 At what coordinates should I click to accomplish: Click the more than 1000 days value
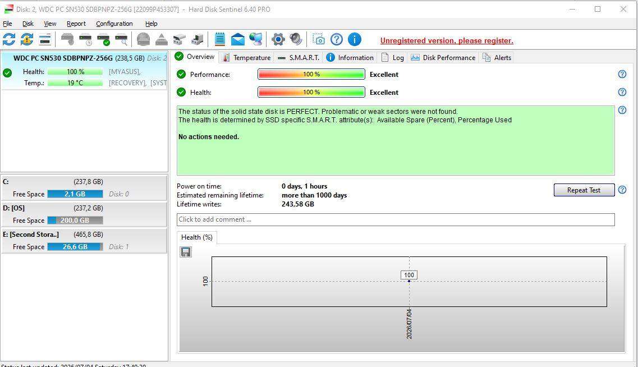(314, 195)
